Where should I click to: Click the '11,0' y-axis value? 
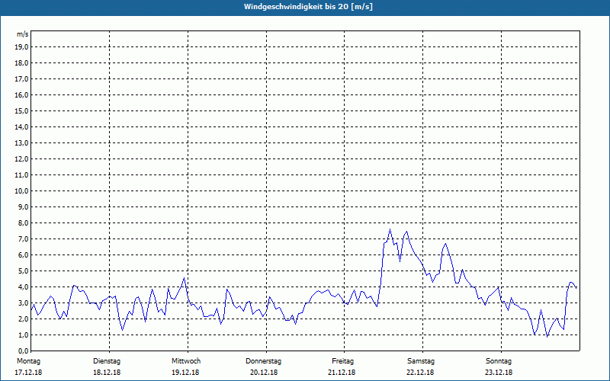point(21,175)
